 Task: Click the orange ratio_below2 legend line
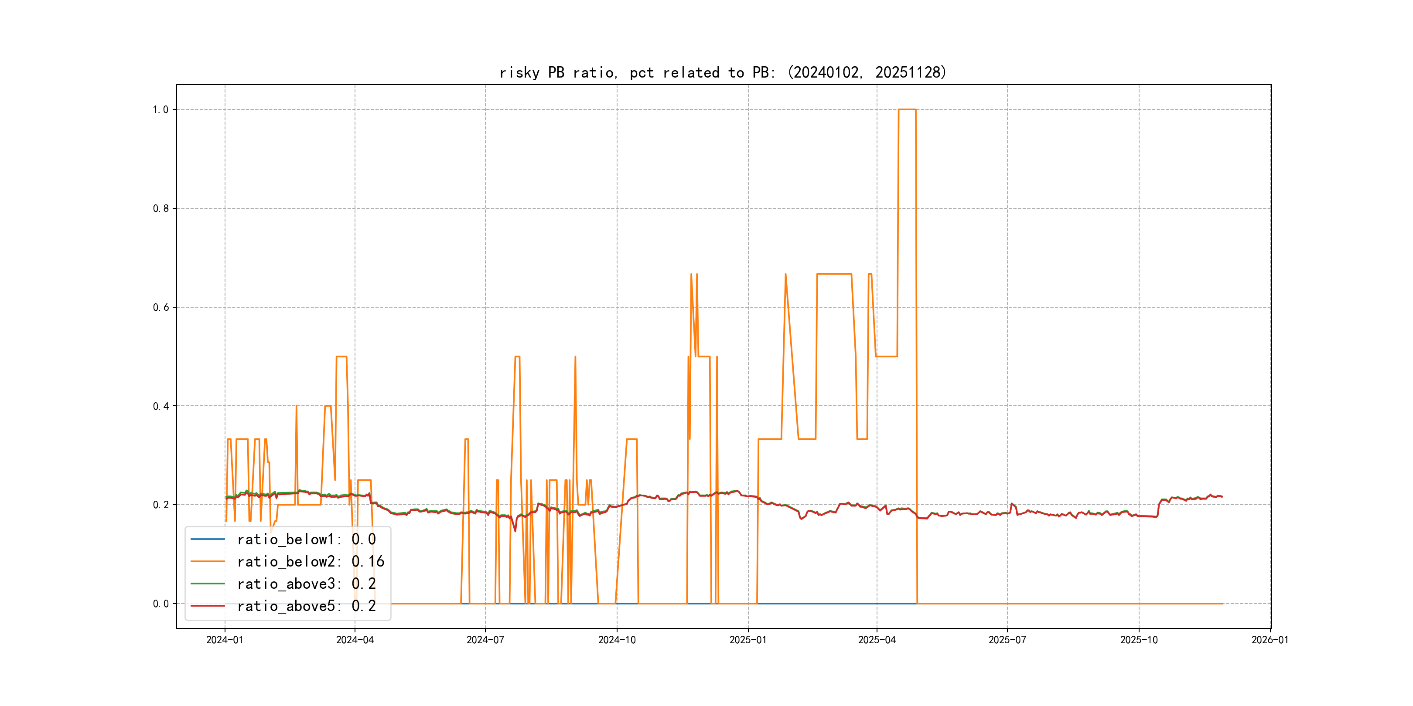(x=207, y=561)
